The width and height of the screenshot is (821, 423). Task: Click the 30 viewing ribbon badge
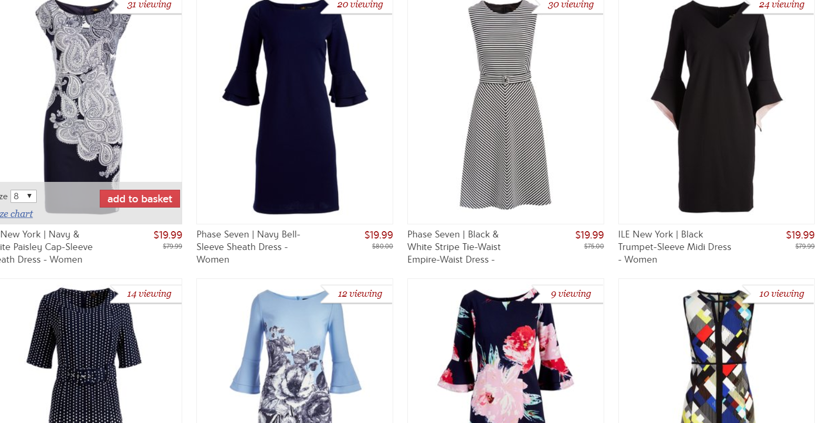(x=568, y=5)
